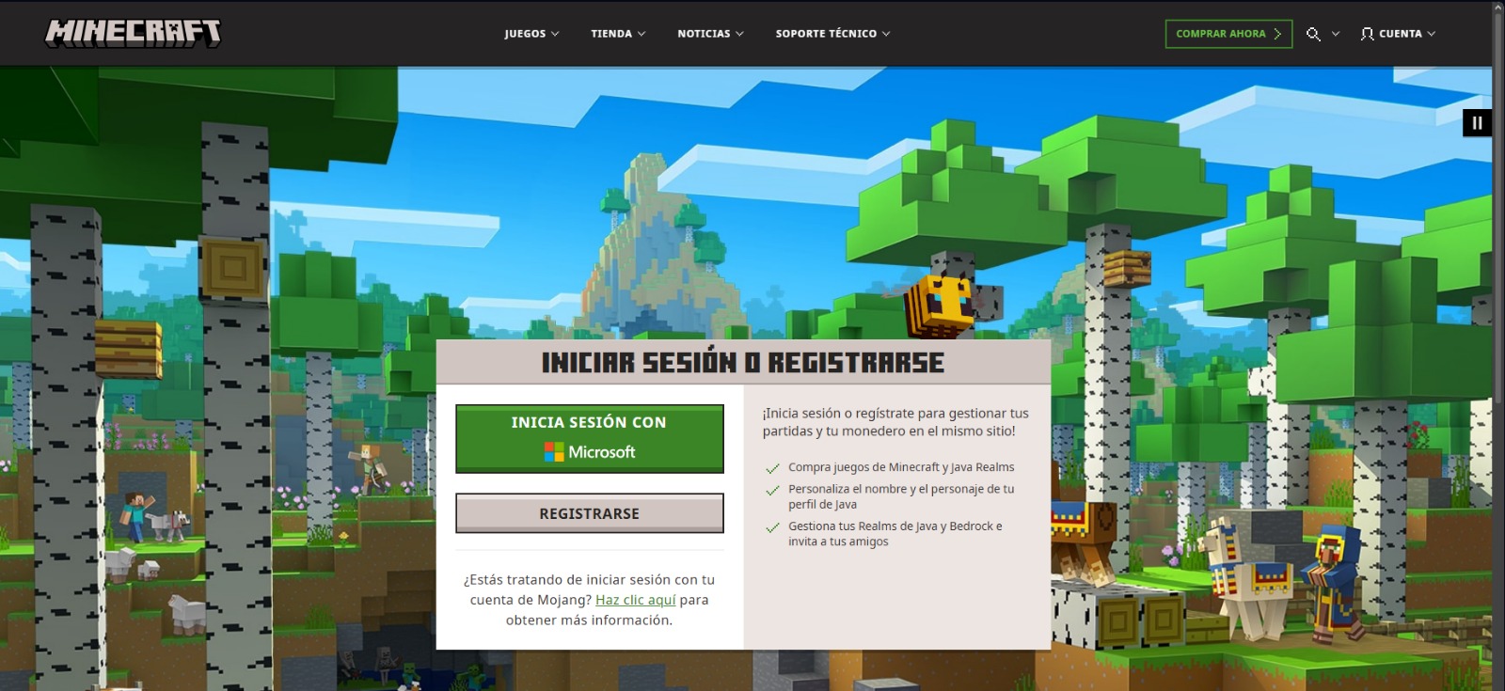Click 'Gestiona tus Realms de Java y Bedrock' text
Viewport: 1505px width, 691px height.
(x=895, y=534)
